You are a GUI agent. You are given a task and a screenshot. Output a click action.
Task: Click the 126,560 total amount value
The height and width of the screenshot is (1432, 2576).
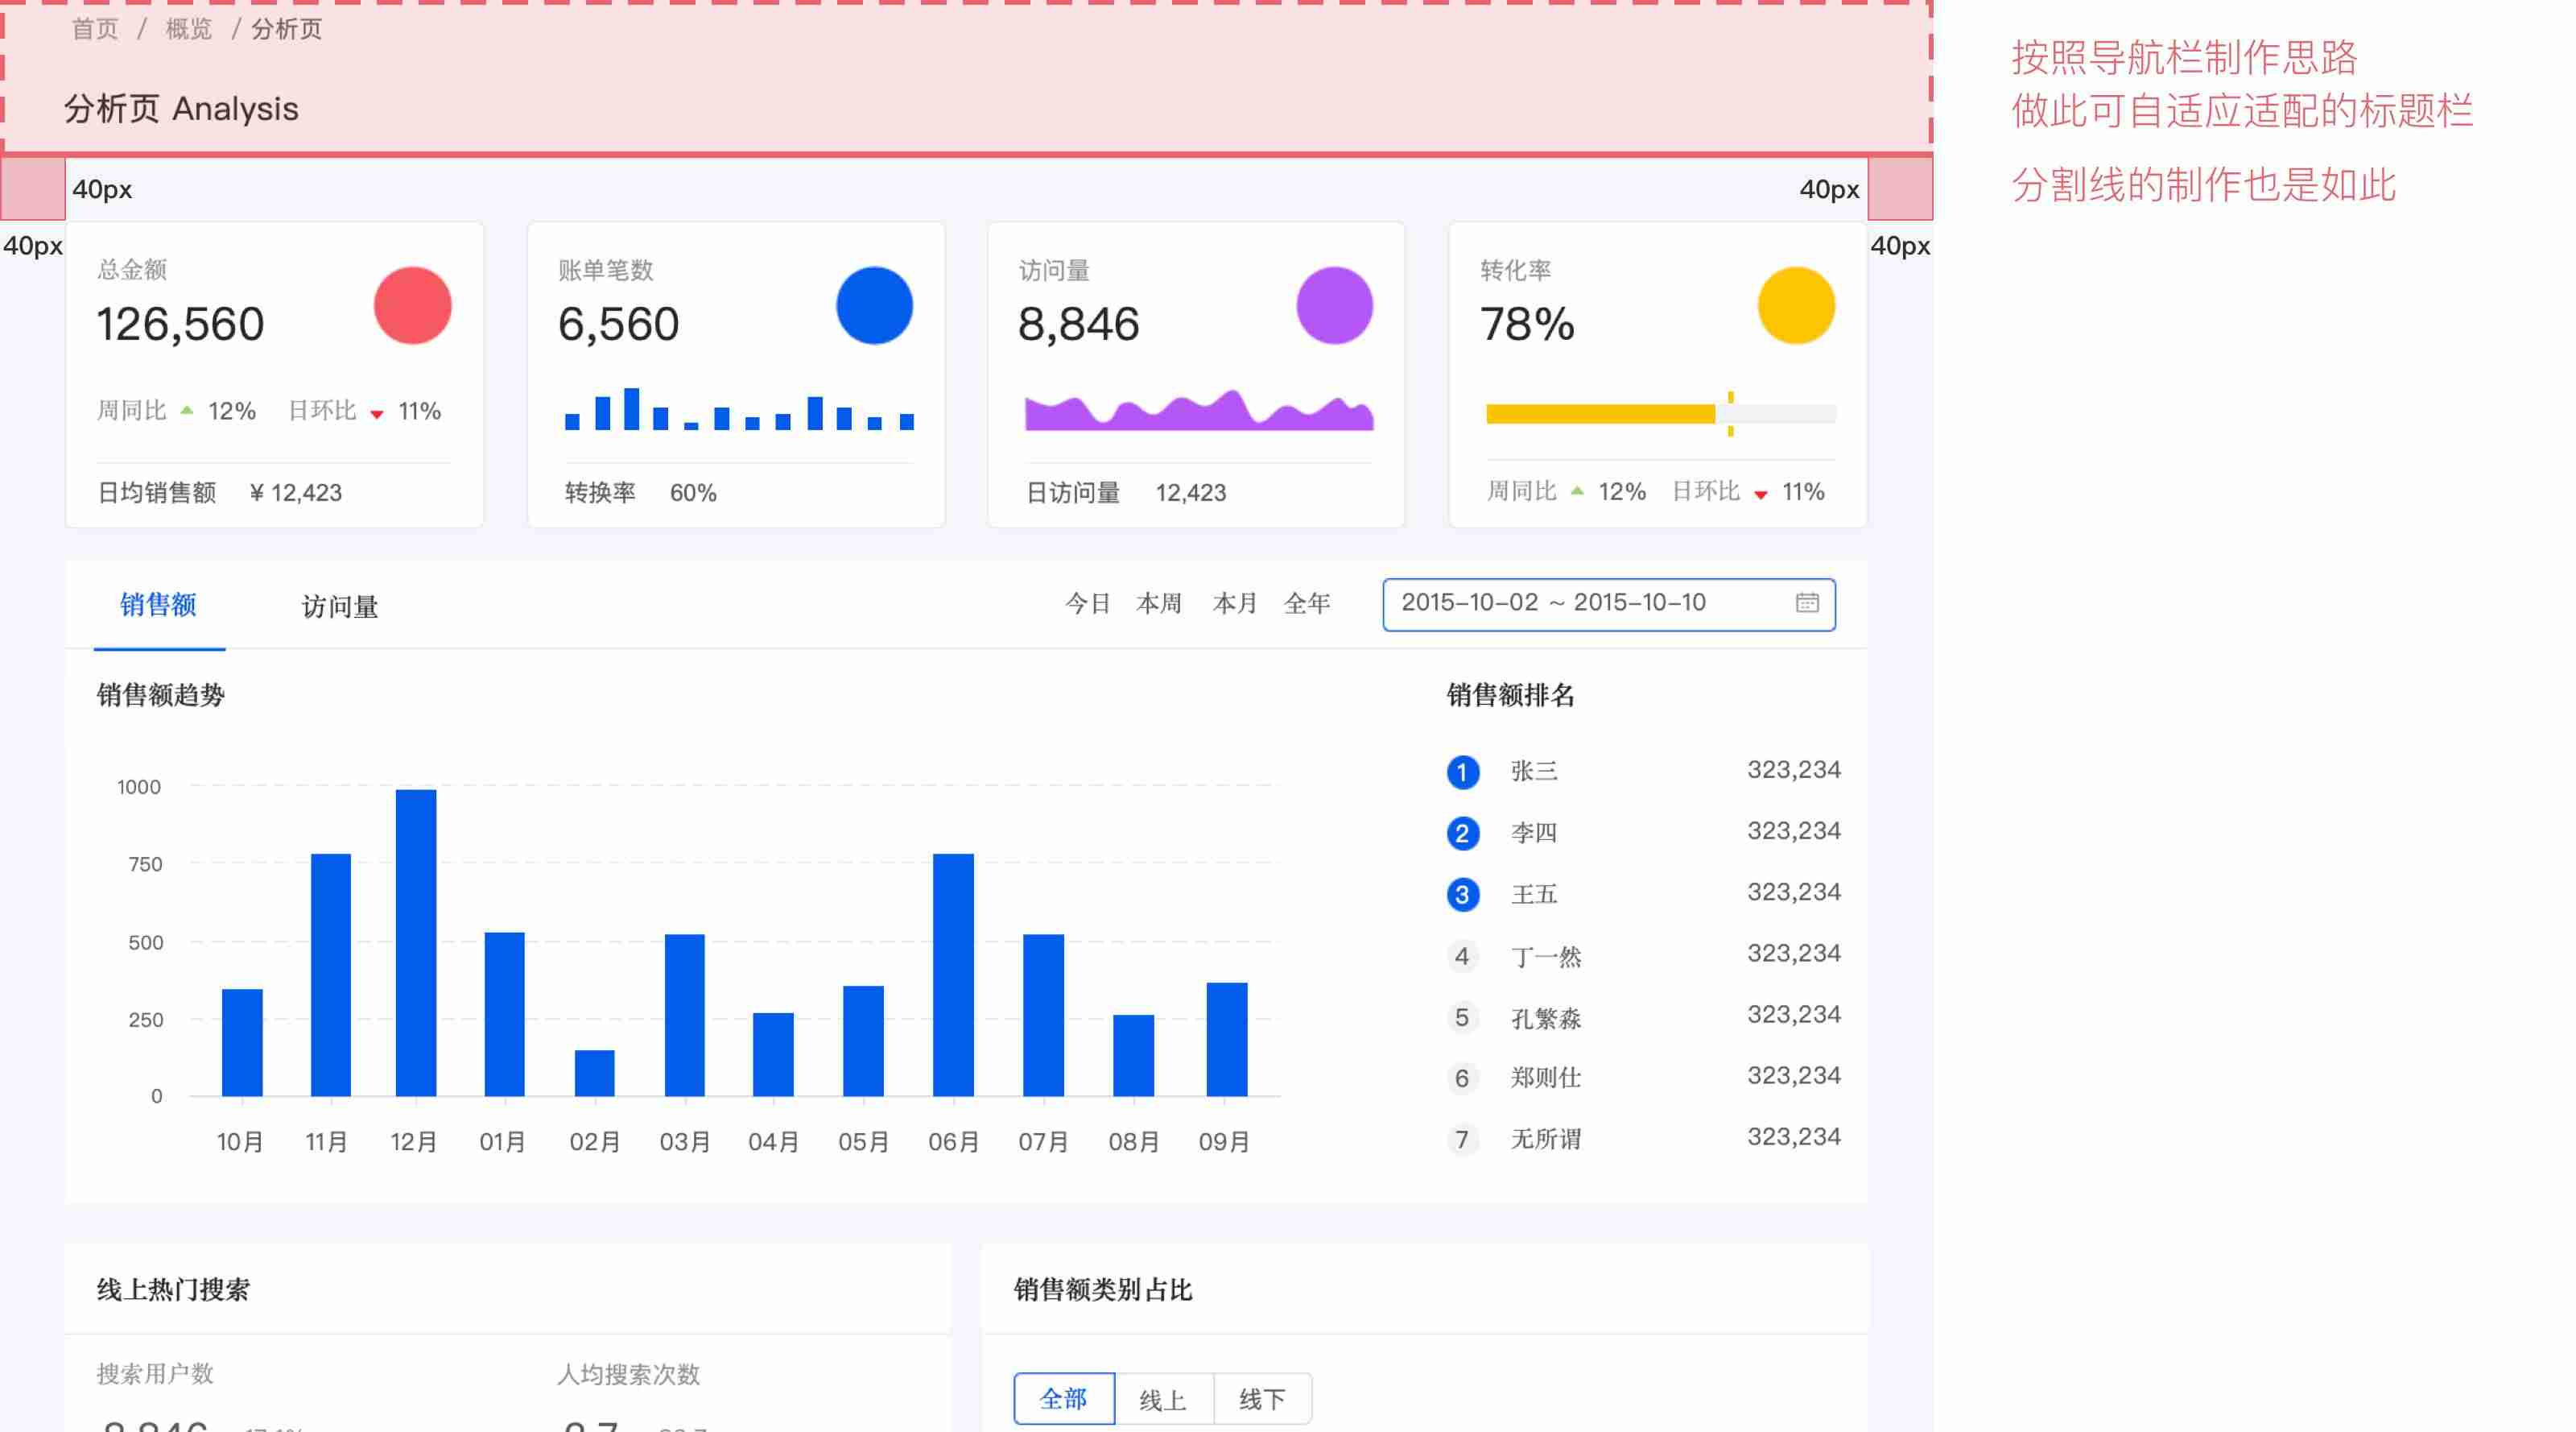(x=180, y=325)
